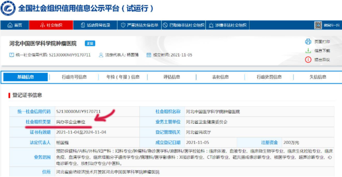Open the 社会组织 navigation menu
Image resolution: width=342 pixels, height=177 pixels.
51,25
